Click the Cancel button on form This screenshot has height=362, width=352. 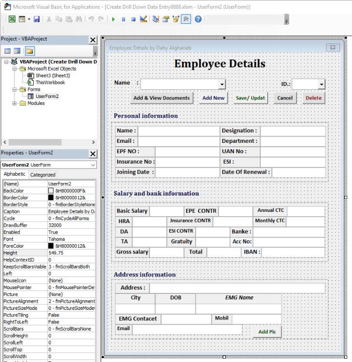pos(285,98)
